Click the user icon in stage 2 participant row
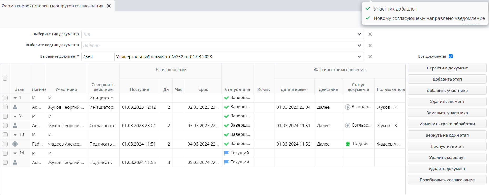The width and height of the screenshot is (489, 195). (x=15, y=126)
